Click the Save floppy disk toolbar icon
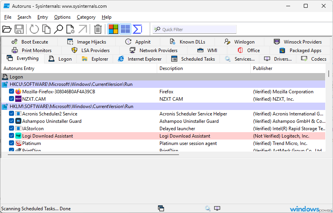The image size is (333, 213). [x=19, y=29]
